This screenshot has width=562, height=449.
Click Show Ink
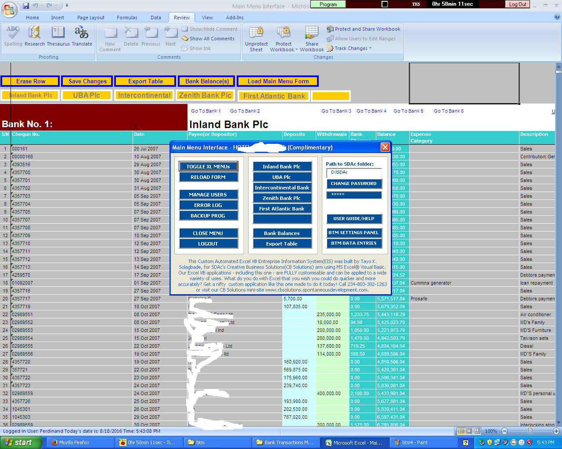[x=196, y=48]
